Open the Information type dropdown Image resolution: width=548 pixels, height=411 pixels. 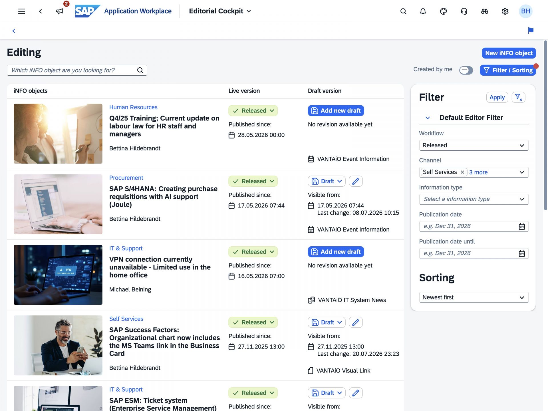(474, 199)
